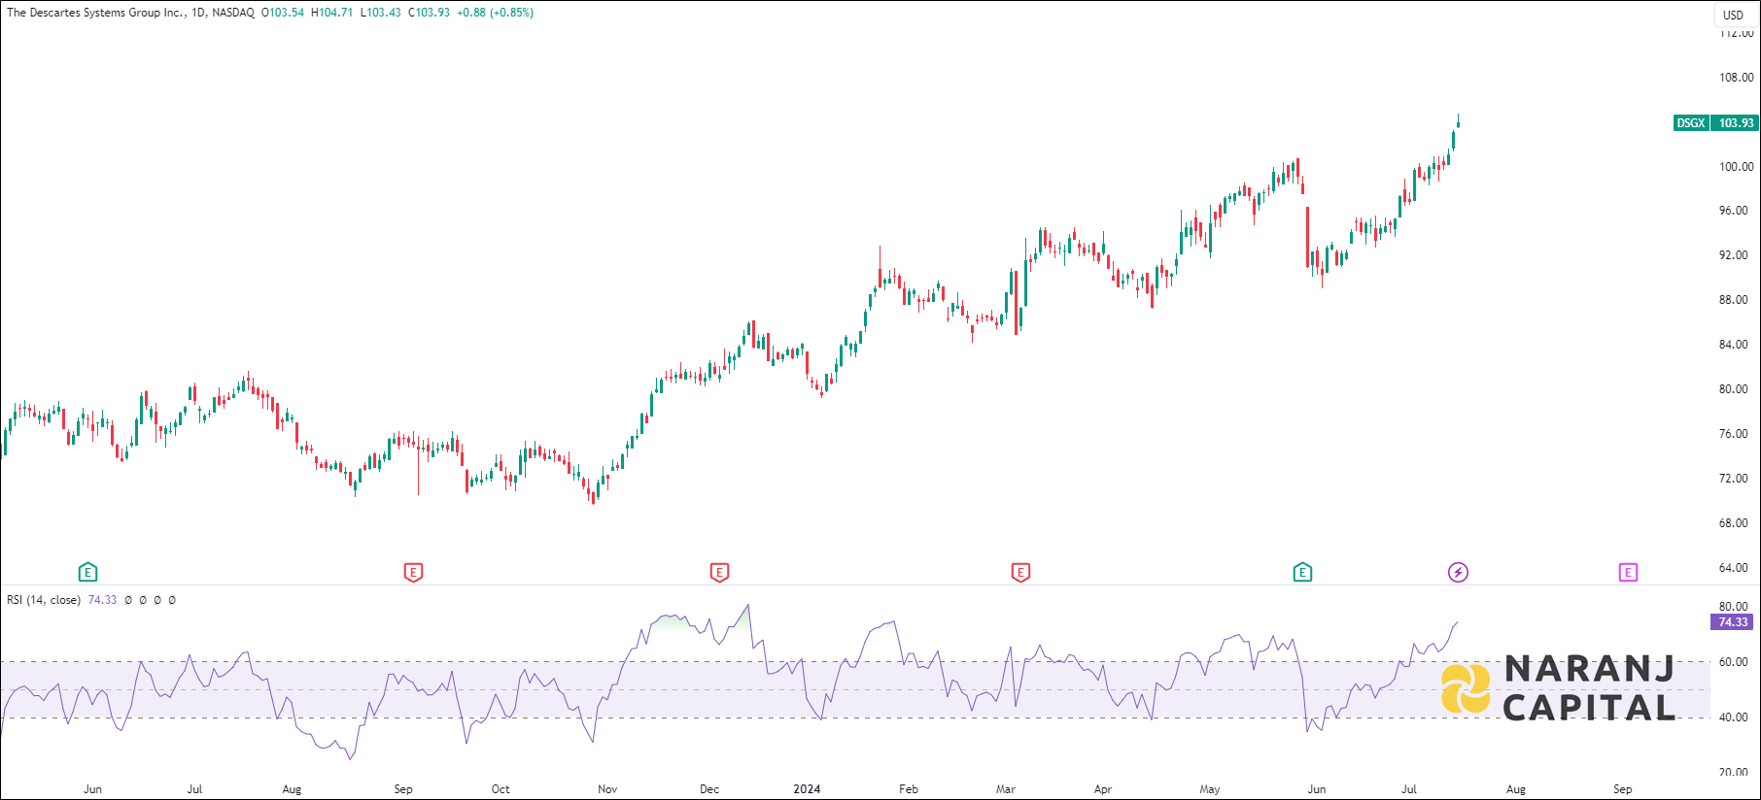The width and height of the screenshot is (1761, 800).
Task: Click the 72.00 price axis label
Action: [x=1733, y=479]
